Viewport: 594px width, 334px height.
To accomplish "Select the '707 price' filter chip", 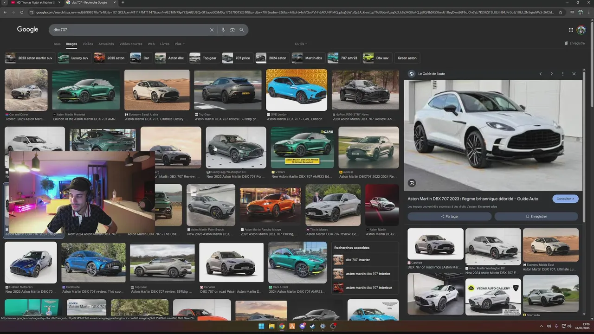I will pyautogui.click(x=237, y=58).
